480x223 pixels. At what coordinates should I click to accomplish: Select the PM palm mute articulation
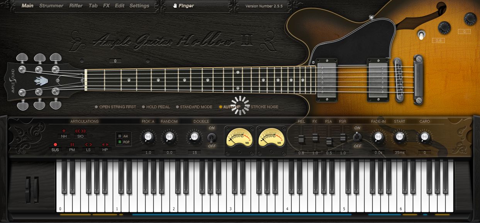pos(72,147)
